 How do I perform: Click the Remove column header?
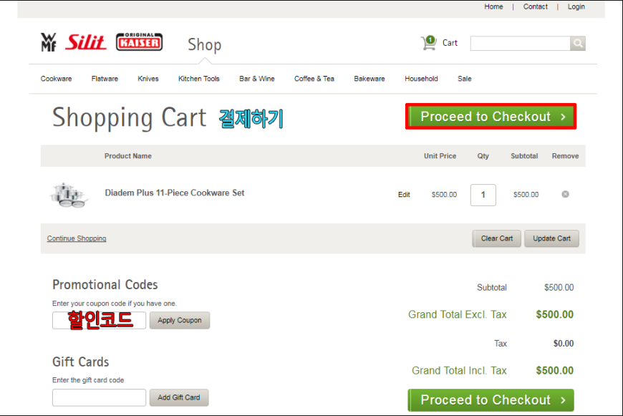pos(565,156)
